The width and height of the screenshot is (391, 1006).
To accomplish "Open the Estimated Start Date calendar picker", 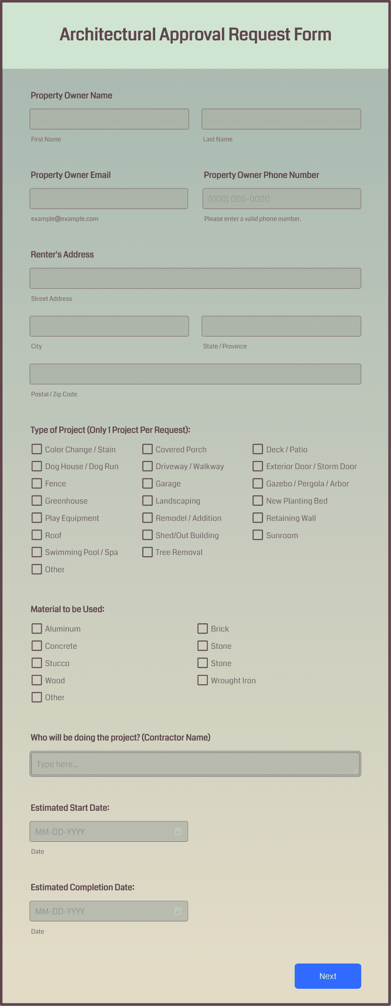I will [178, 831].
